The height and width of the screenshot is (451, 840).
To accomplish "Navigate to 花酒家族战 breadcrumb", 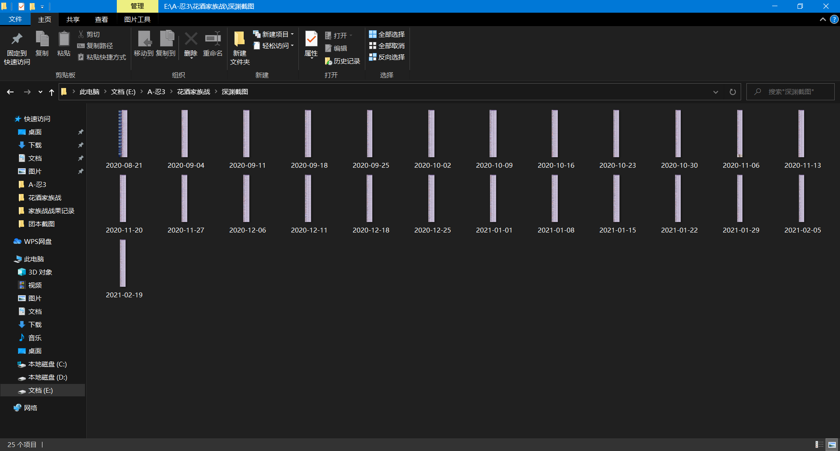I will pyautogui.click(x=194, y=92).
